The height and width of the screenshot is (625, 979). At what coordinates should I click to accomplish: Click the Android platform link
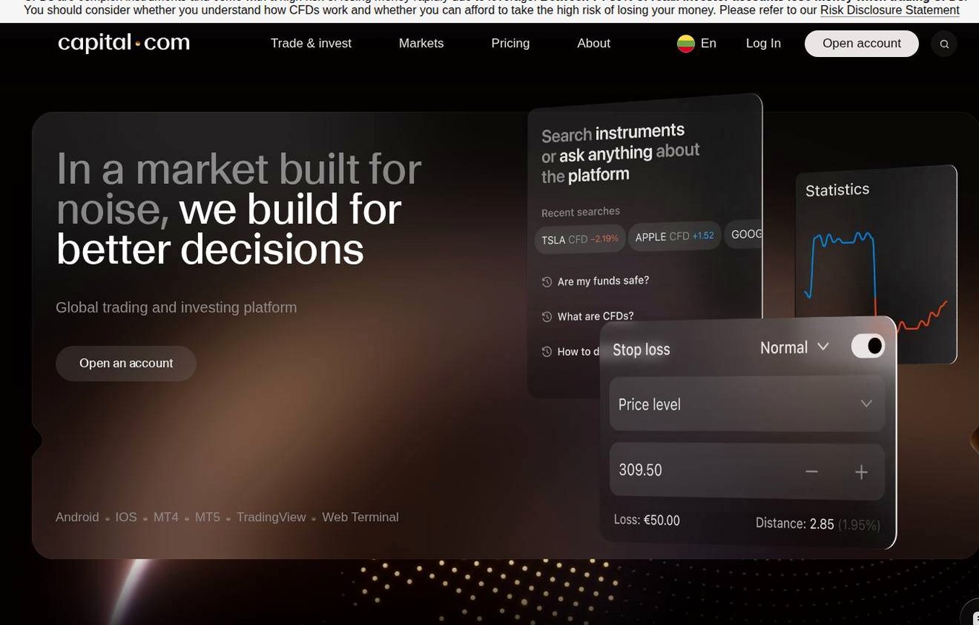tap(77, 517)
